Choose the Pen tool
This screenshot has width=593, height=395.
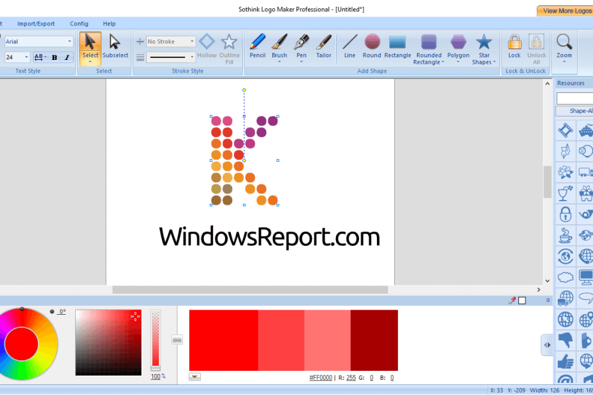(302, 48)
